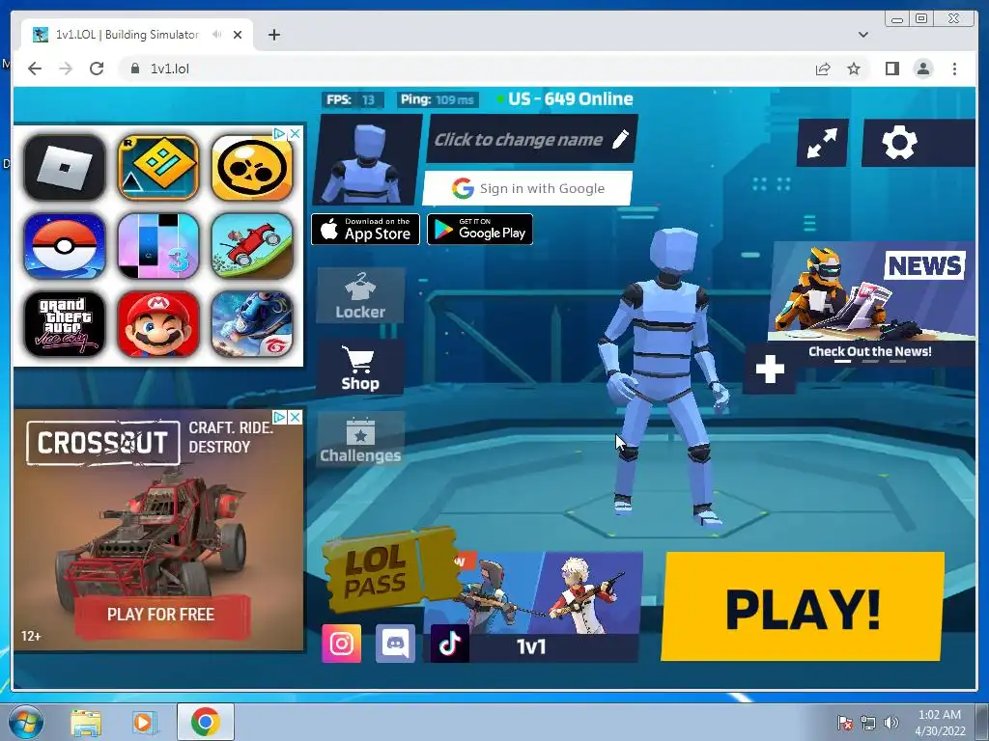Click the Roblox app icon in ad
989x741 pixels.
pyautogui.click(x=65, y=168)
